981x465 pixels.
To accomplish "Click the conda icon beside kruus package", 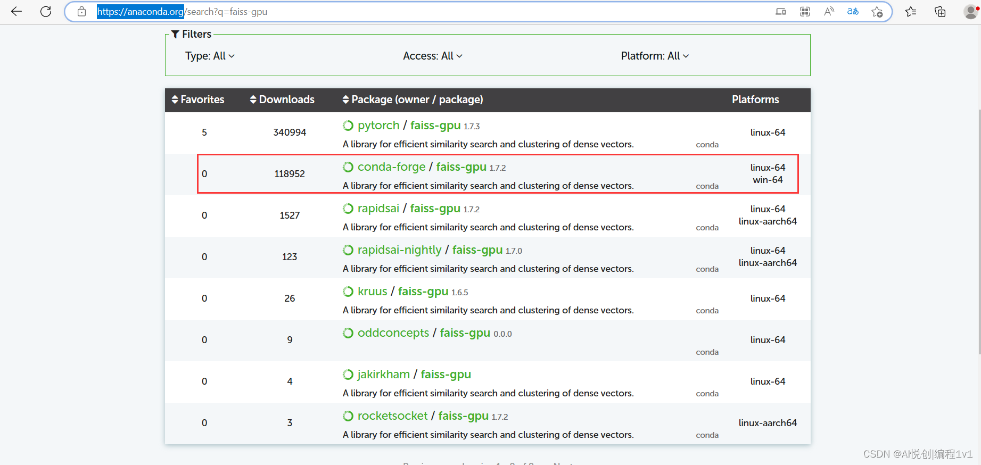I will point(348,292).
